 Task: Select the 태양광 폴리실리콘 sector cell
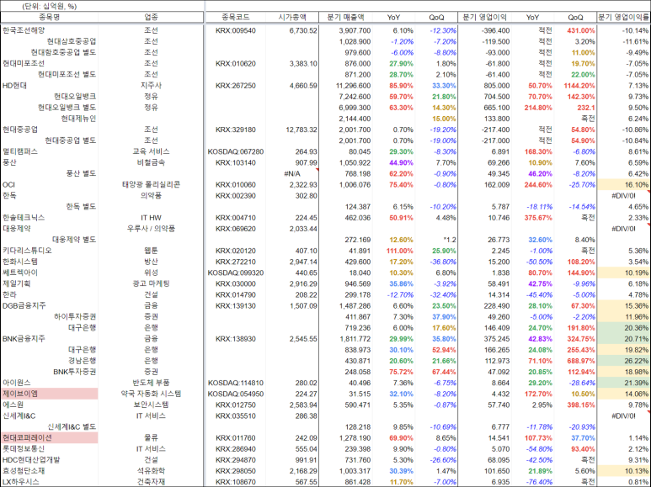151,184
